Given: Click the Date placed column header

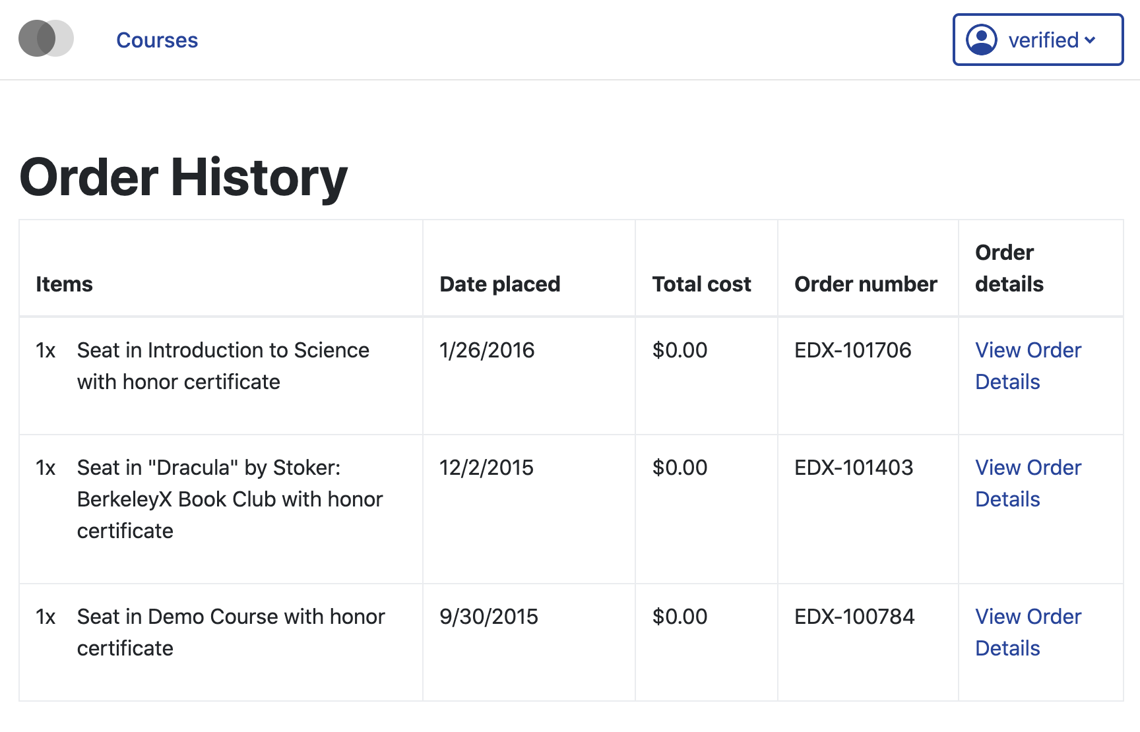Looking at the screenshot, I should pyautogui.click(x=499, y=284).
